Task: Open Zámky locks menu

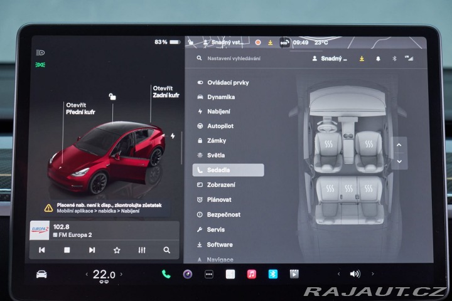Action: [x=212, y=140]
